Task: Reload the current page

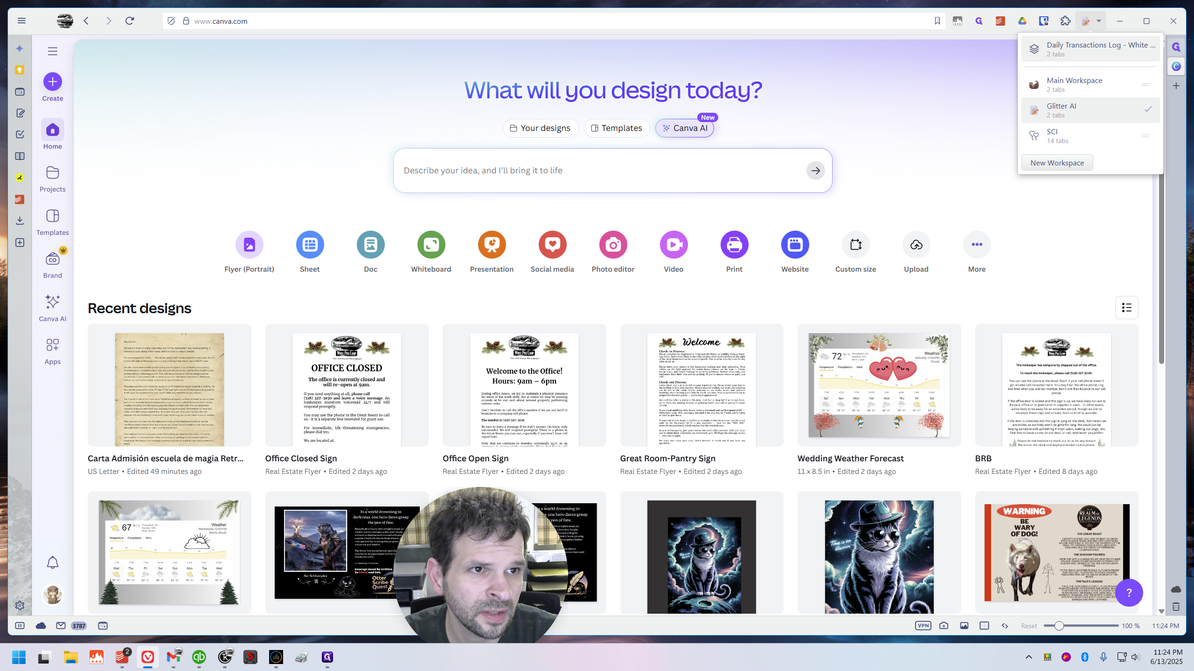Action: pyautogui.click(x=130, y=21)
